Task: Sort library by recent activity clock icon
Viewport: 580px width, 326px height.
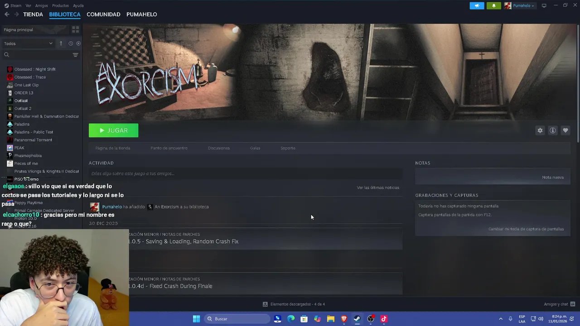Action: click(x=71, y=43)
